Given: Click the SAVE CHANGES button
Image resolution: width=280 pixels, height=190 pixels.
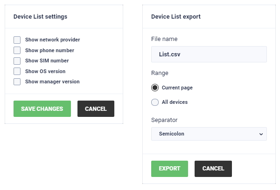Looking at the screenshot, I should [42, 109].
